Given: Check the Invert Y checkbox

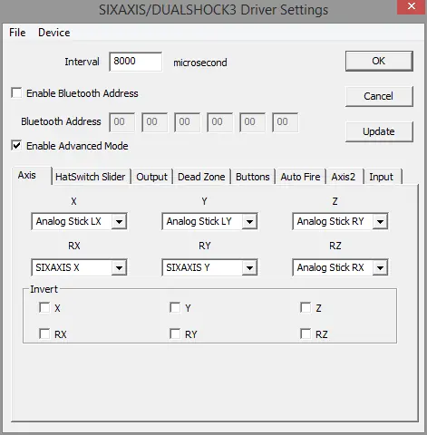Looking at the screenshot, I should [x=175, y=308].
